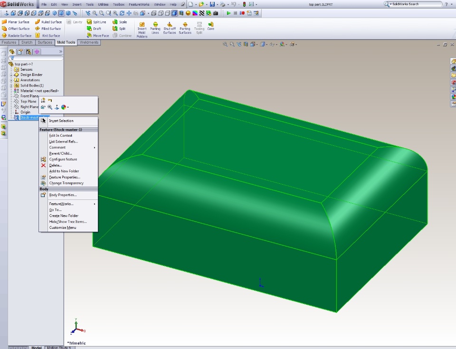Open the New document dropdown arrow
456x349 pixels.
coord(195,5)
